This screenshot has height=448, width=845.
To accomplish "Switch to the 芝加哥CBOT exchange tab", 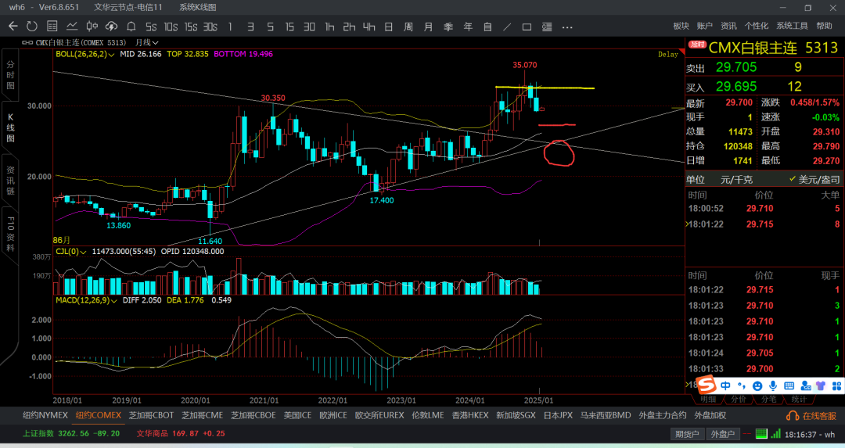I will pos(152,416).
